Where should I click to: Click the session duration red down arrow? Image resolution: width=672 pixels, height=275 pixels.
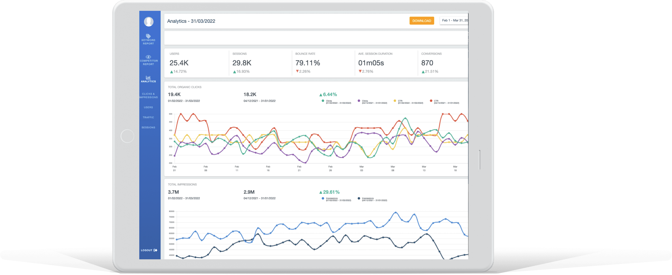[360, 71]
